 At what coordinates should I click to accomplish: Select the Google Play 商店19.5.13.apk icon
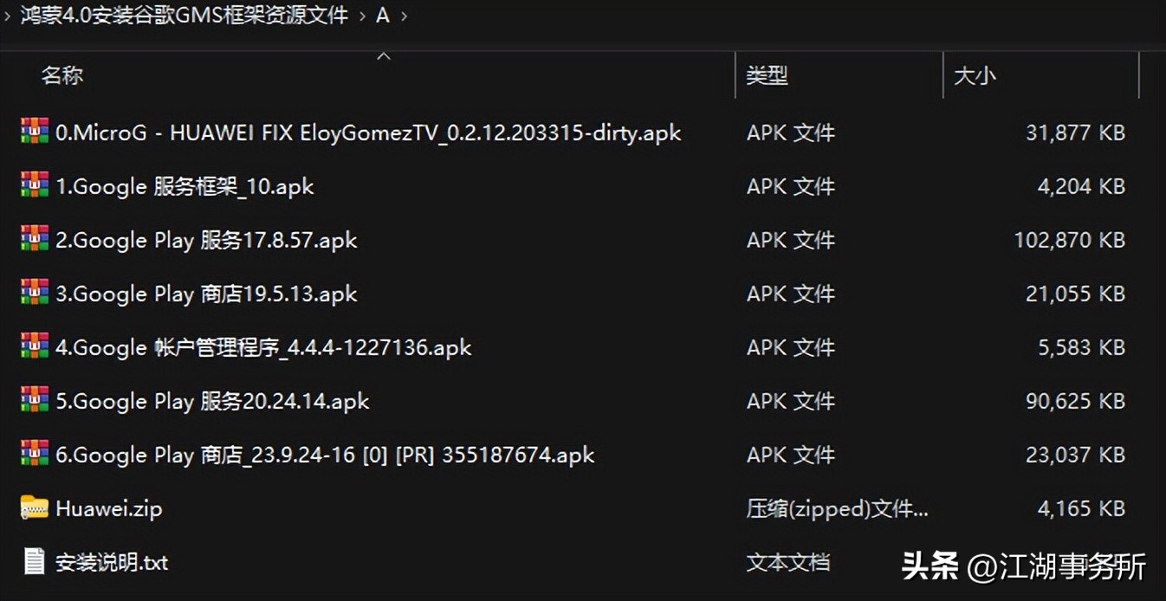coord(35,293)
